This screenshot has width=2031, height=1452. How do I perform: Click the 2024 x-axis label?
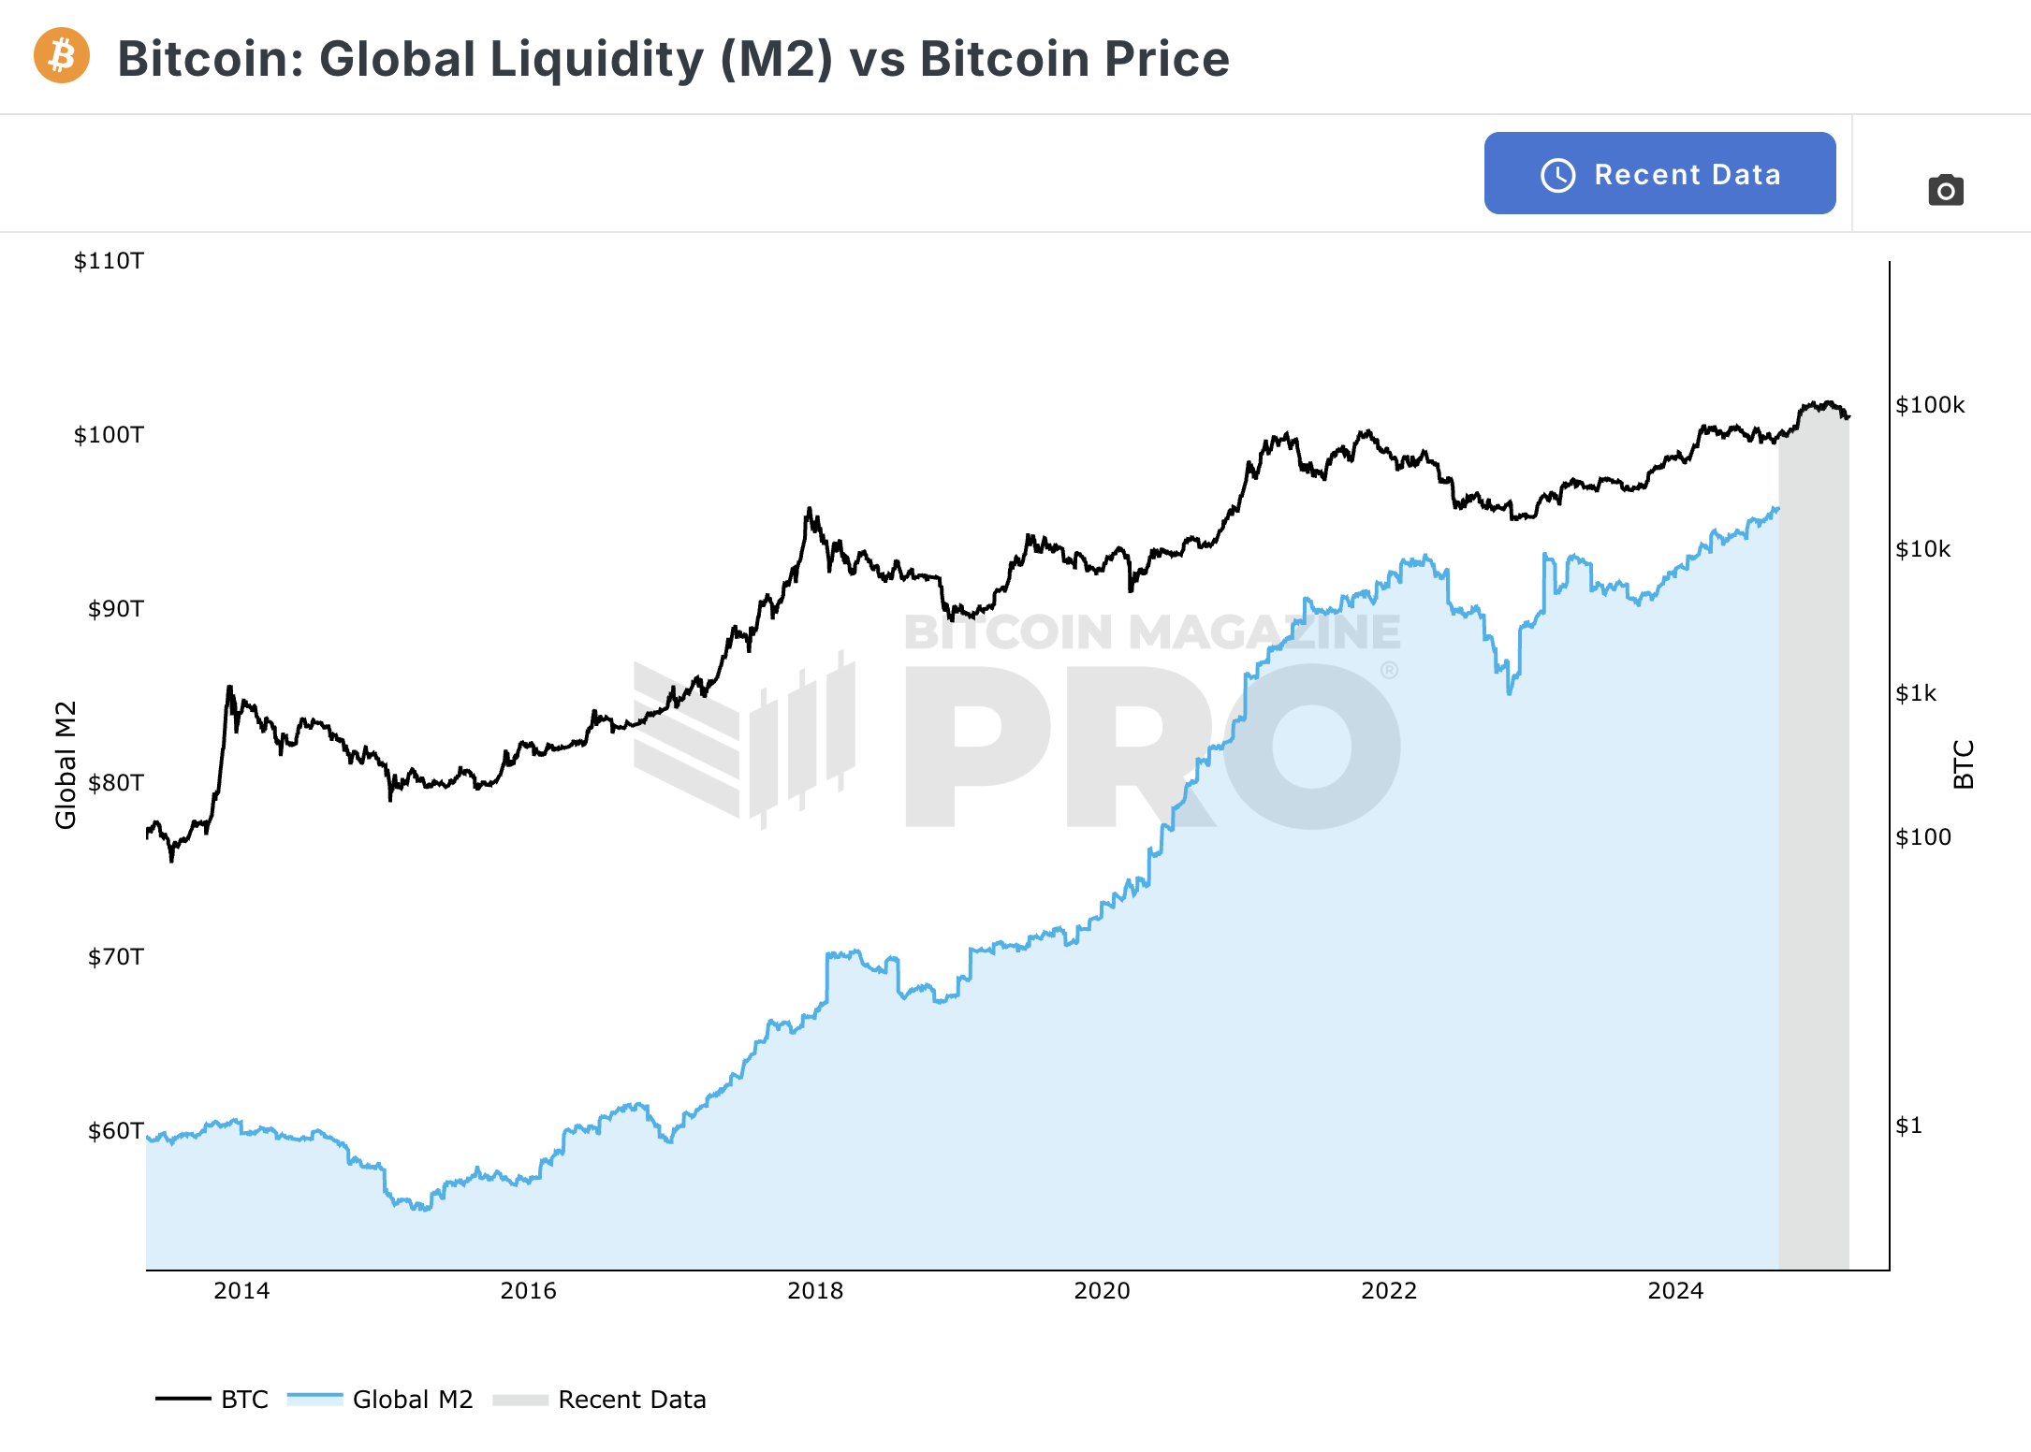pyautogui.click(x=1675, y=1291)
